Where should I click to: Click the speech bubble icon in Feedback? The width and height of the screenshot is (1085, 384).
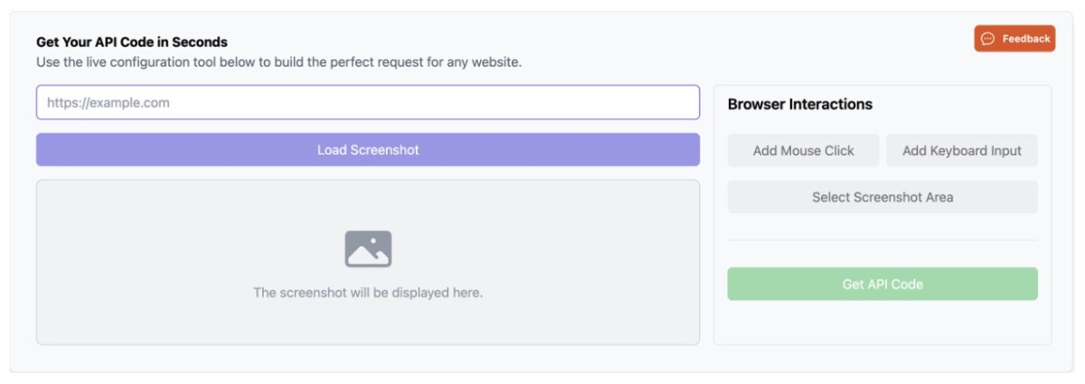coord(988,39)
